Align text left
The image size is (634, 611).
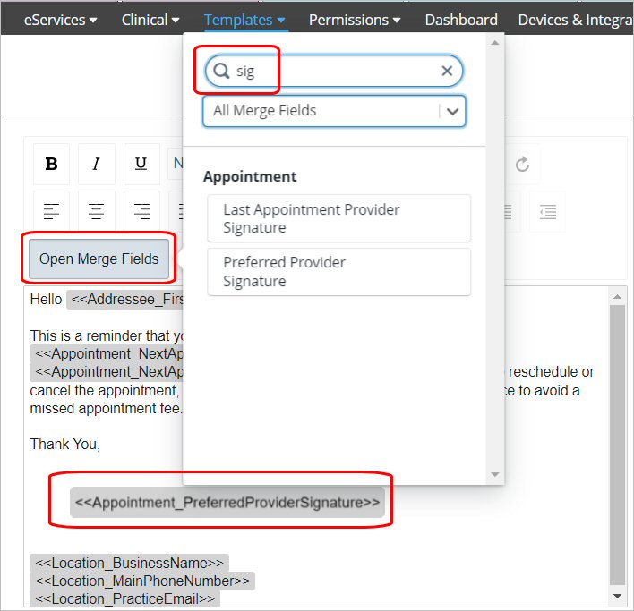click(x=51, y=211)
